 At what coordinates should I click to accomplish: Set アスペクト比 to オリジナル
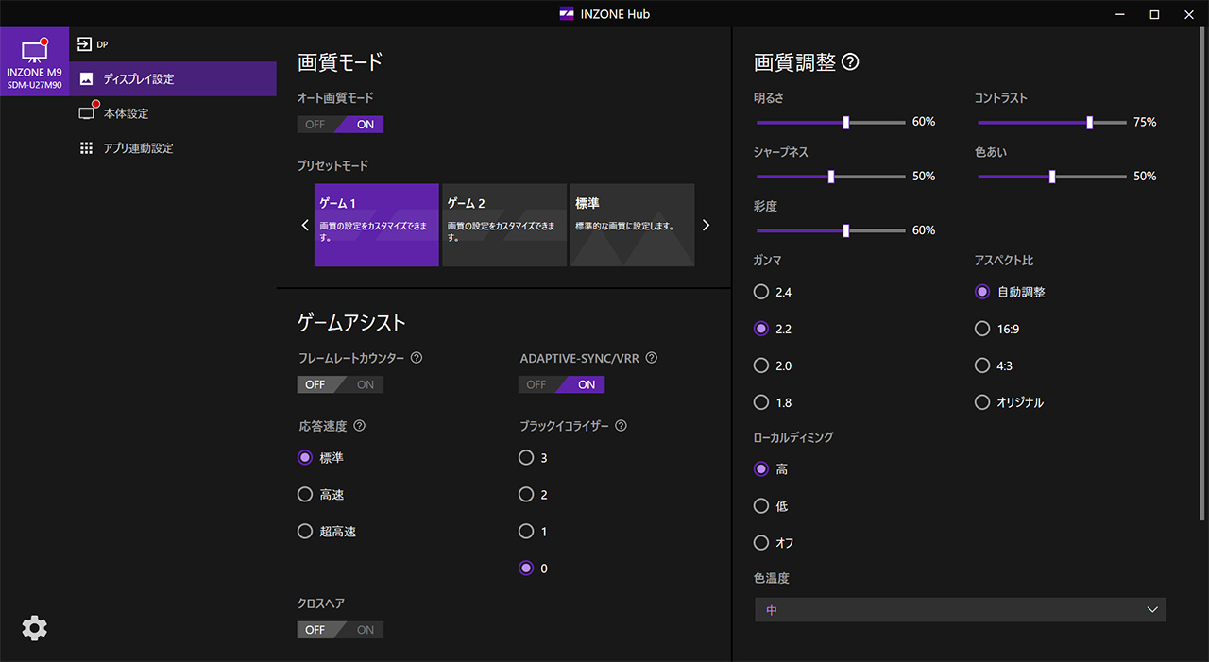point(982,402)
